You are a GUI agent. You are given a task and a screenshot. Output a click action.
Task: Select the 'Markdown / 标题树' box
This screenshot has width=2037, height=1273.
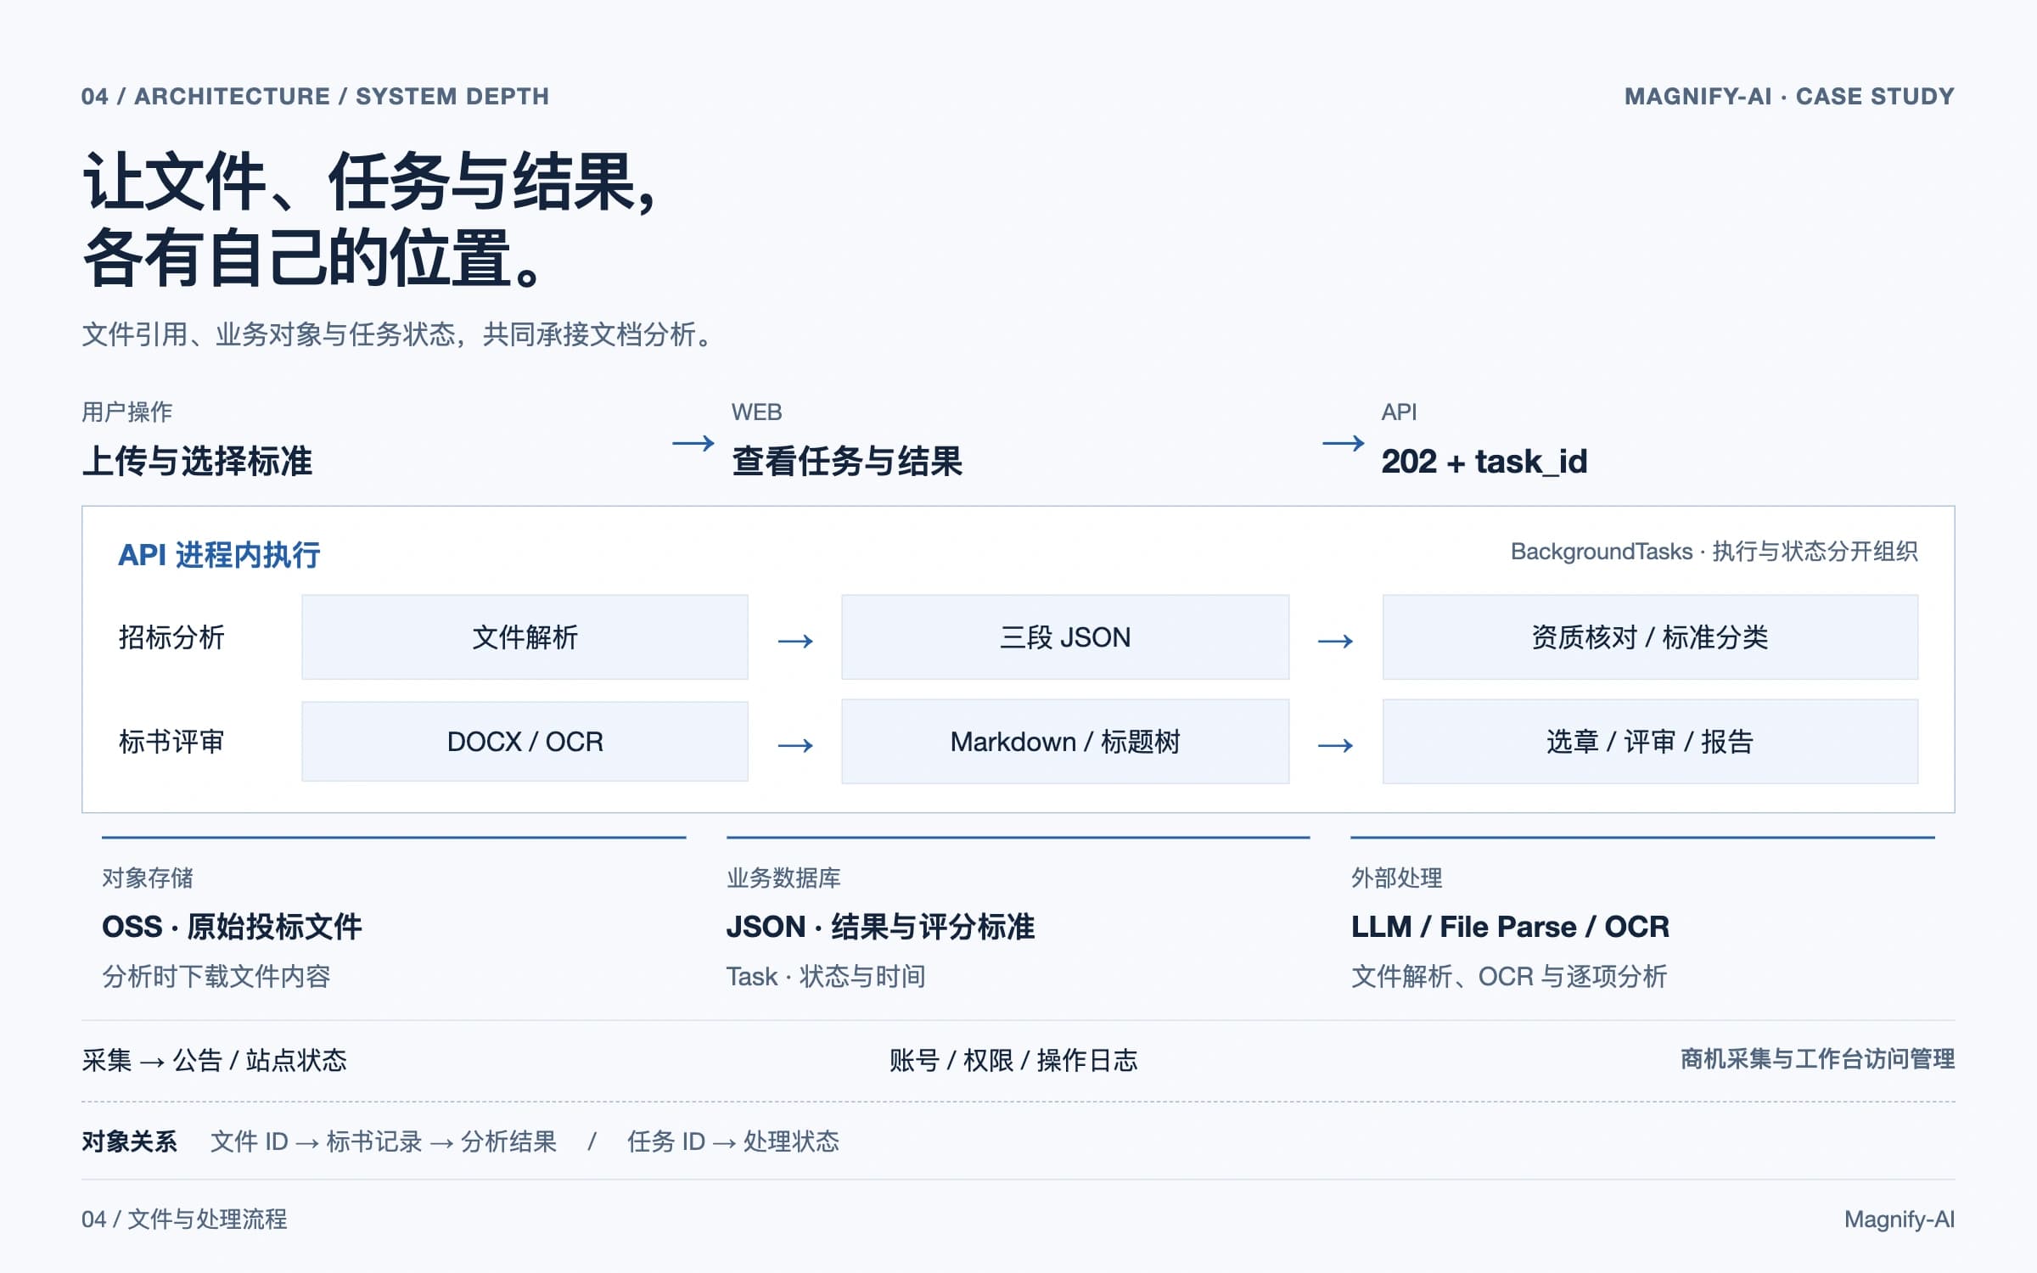[1065, 741]
